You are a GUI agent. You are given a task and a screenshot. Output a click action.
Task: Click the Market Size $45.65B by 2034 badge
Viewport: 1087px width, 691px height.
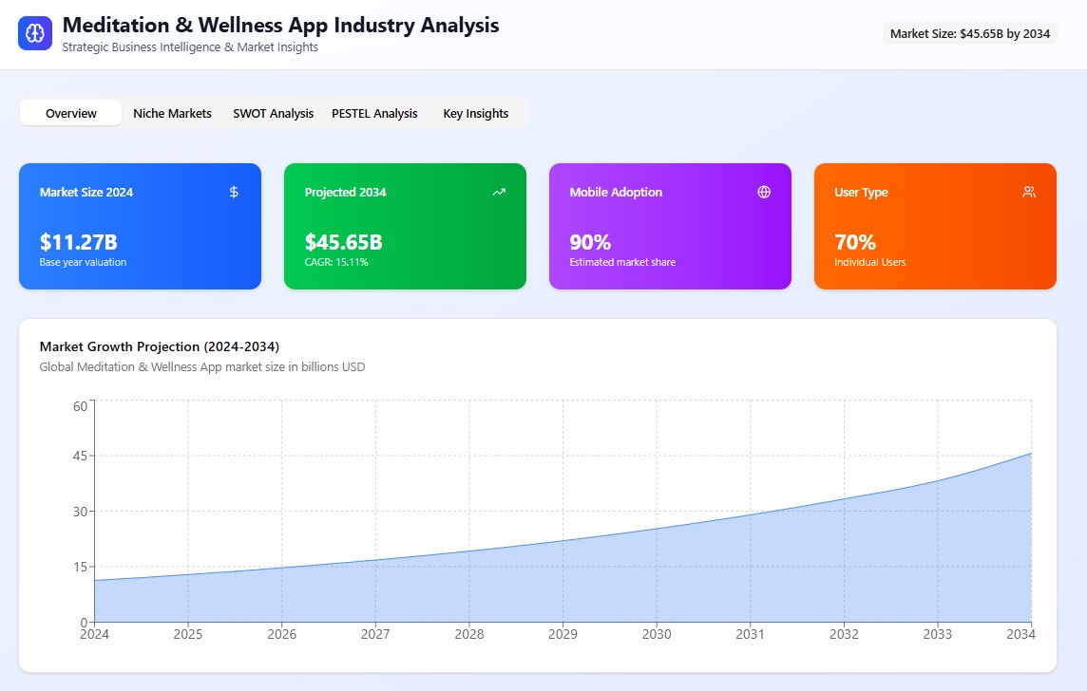[x=969, y=33]
